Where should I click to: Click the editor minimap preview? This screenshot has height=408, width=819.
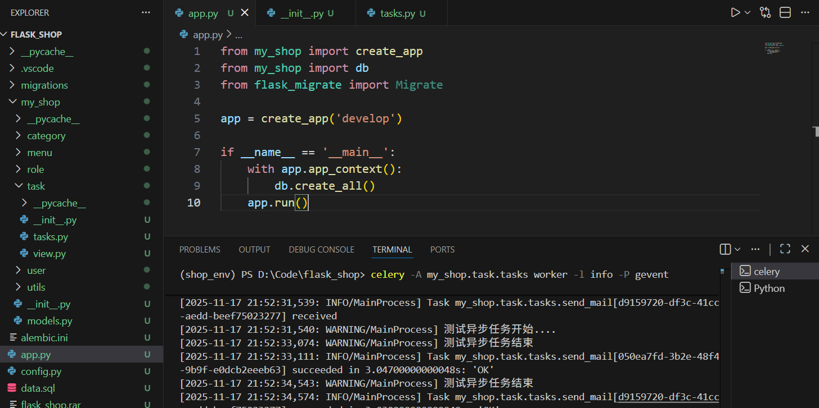773,47
